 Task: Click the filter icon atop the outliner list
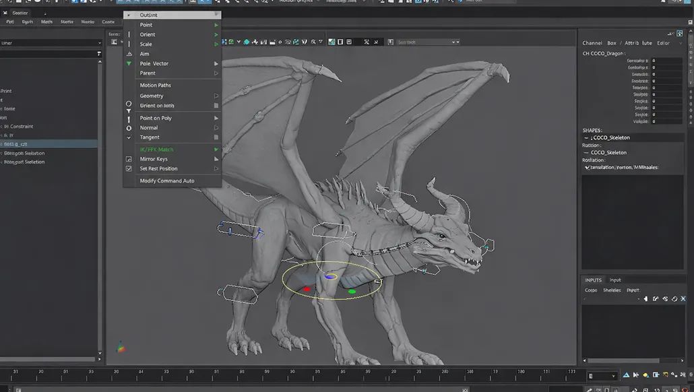coord(98,54)
